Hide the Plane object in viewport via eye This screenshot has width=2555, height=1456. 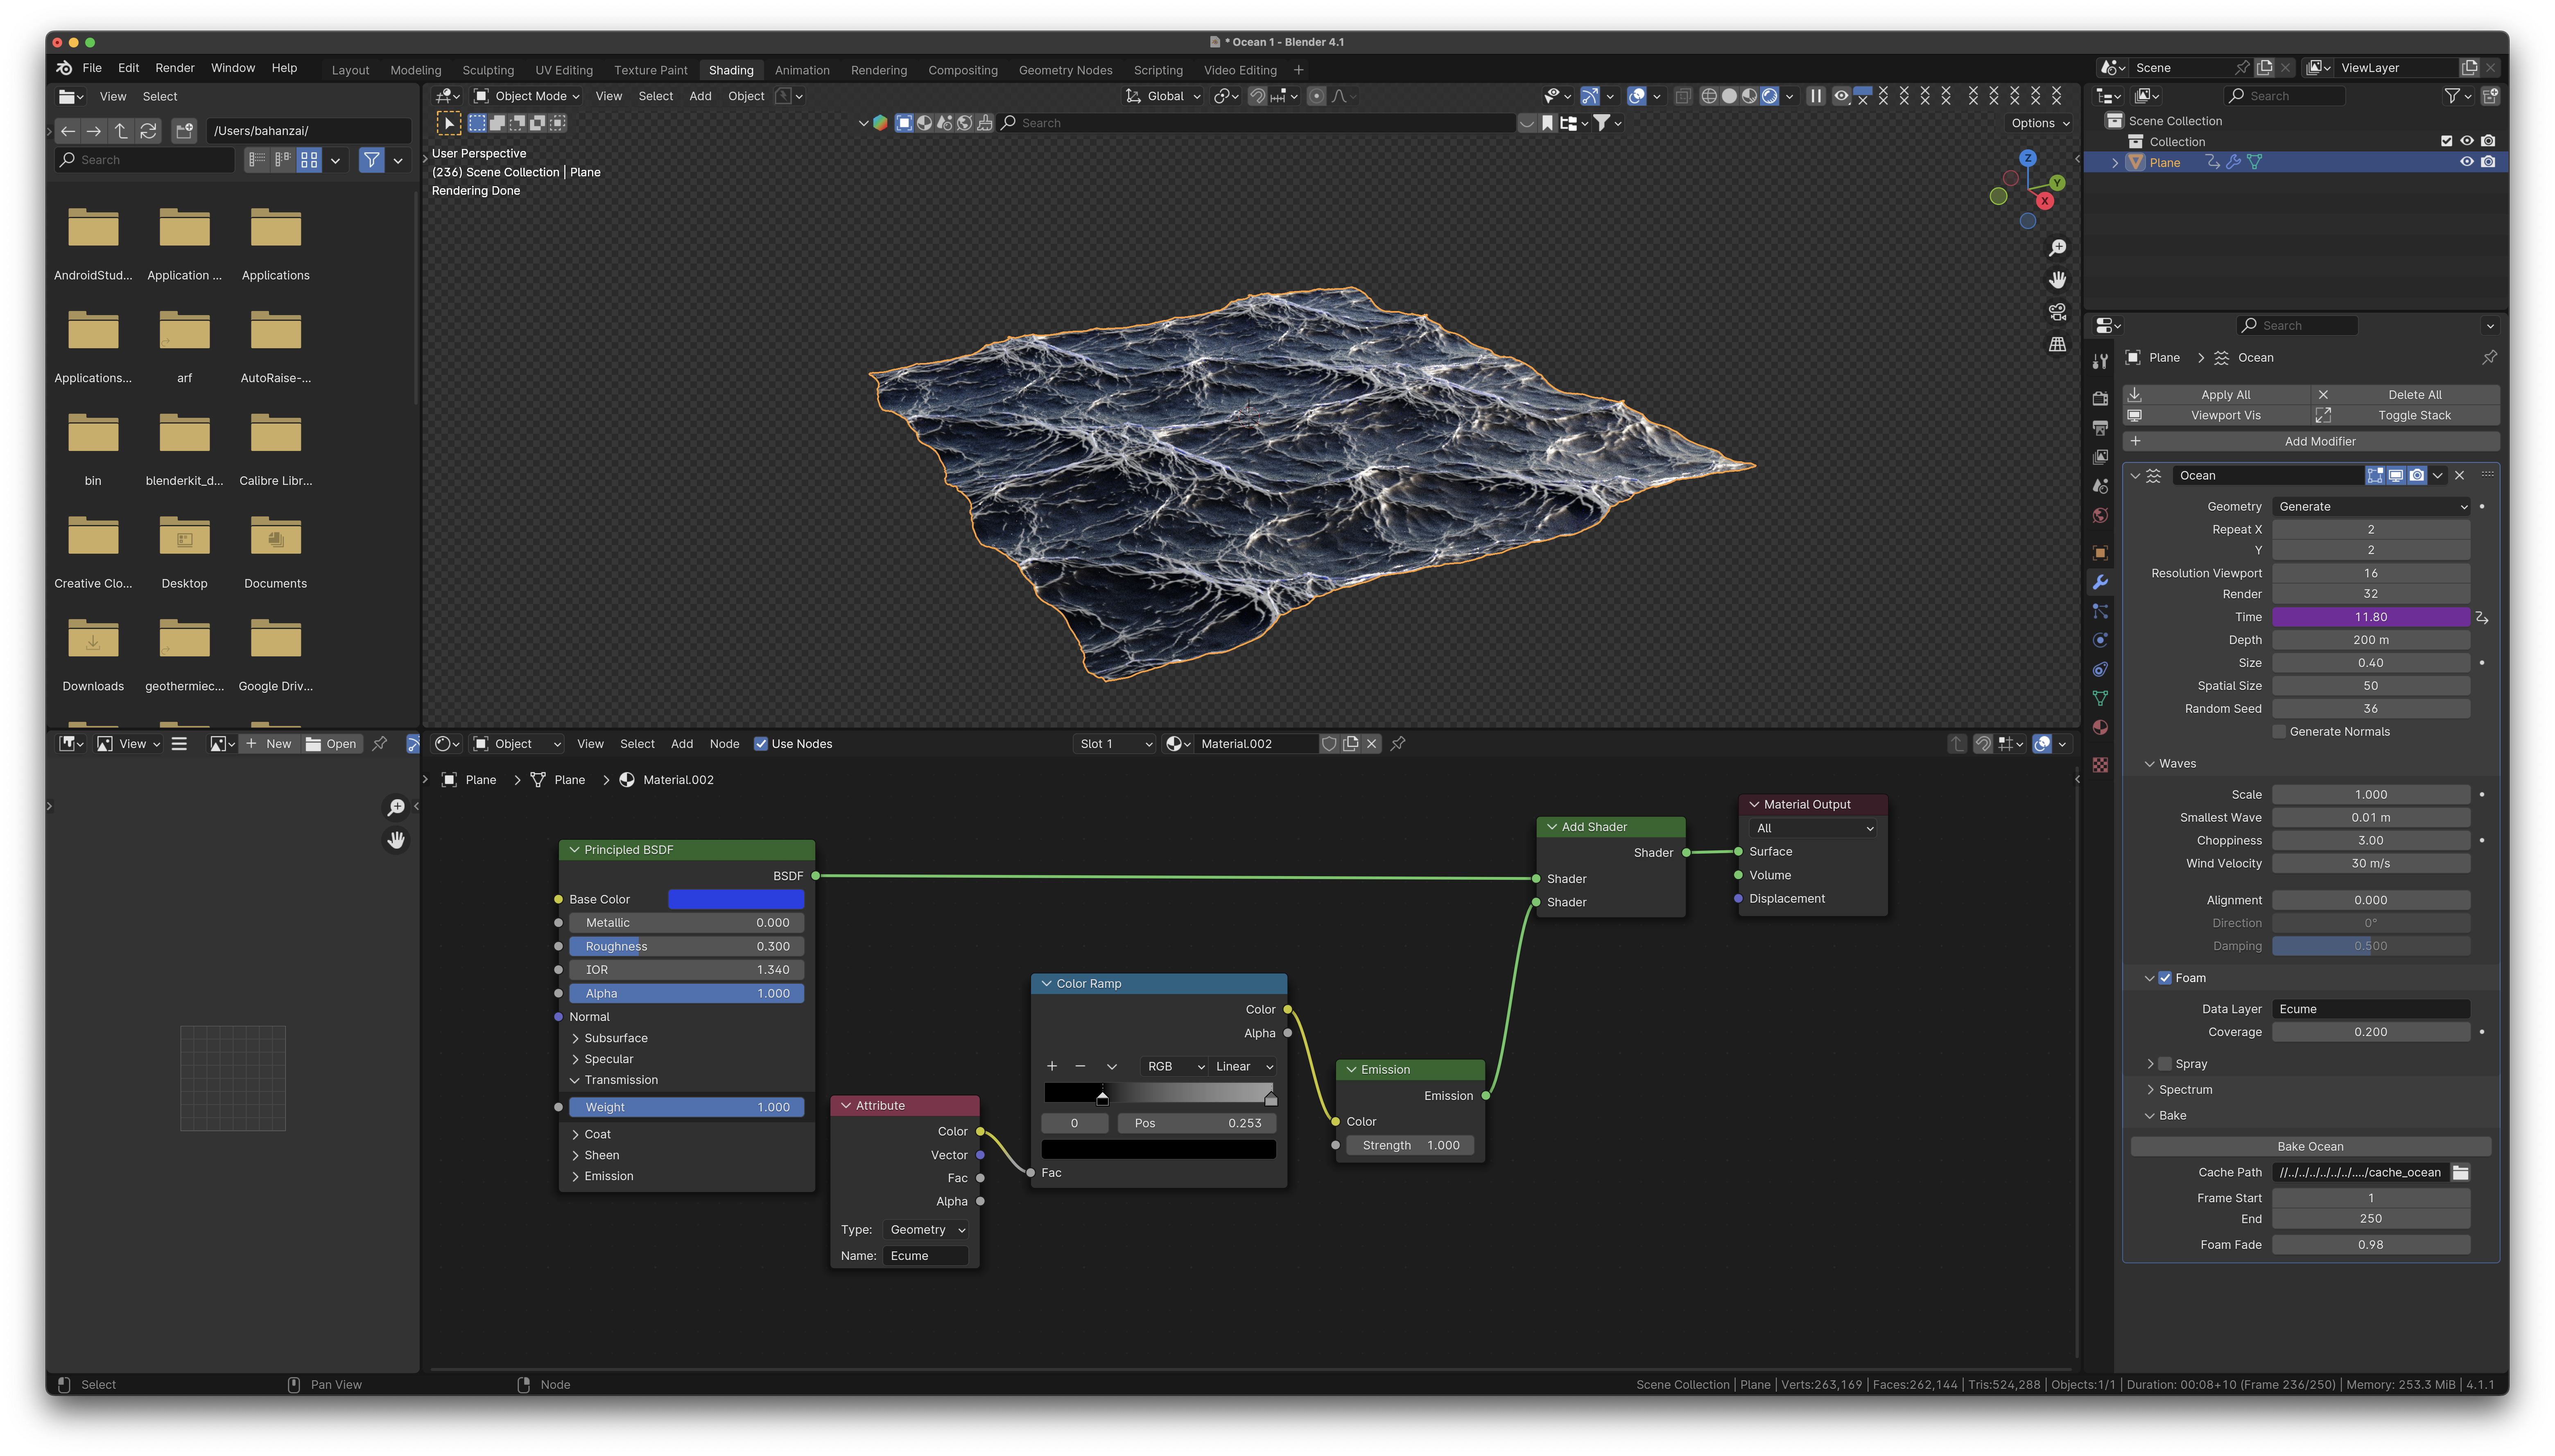click(2467, 162)
